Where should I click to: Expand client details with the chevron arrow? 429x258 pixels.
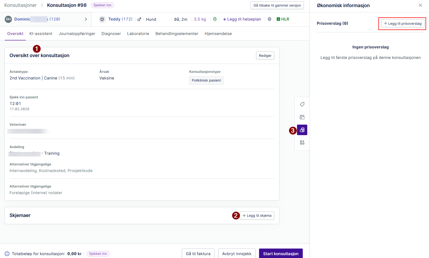click(x=86, y=19)
